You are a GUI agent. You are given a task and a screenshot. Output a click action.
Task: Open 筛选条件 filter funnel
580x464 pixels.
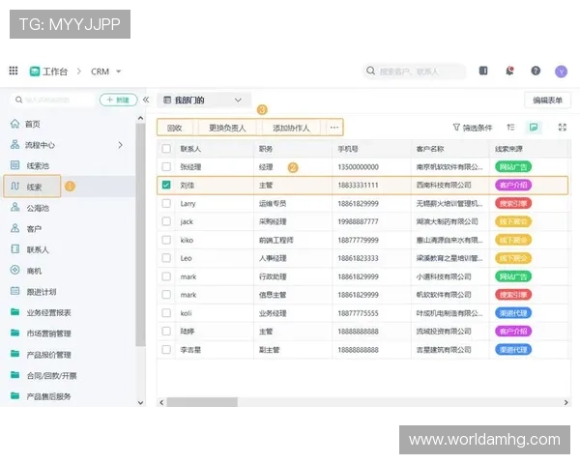pyautogui.click(x=473, y=128)
